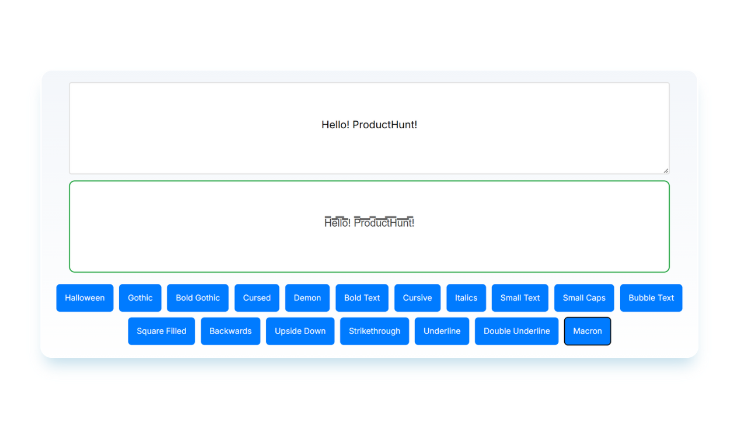Switch output to Cursive style
Viewport: 741px width, 443px height.
417,298
